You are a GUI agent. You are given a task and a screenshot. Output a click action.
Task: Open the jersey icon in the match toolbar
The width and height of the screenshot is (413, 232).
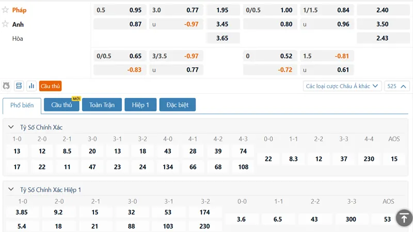click(x=6, y=86)
